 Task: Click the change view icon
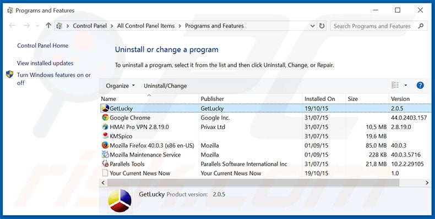395,86
